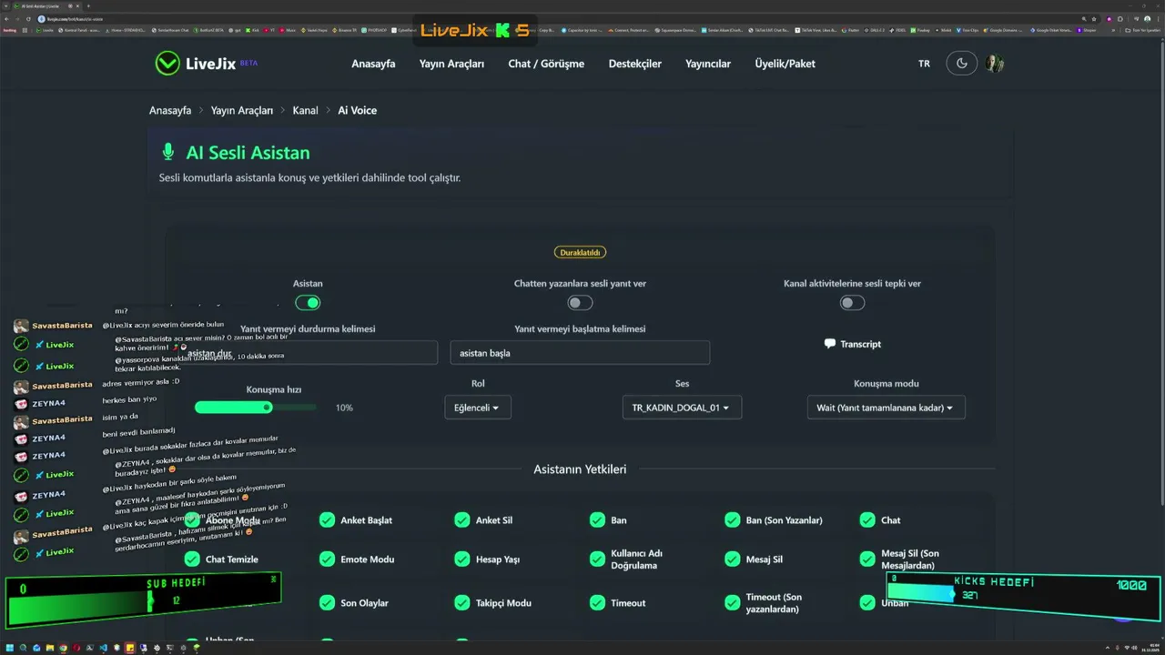This screenshot has height=655, width=1165.
Task: Click the Transcript button
Action: pyautogui.click(x=853, y=344)
